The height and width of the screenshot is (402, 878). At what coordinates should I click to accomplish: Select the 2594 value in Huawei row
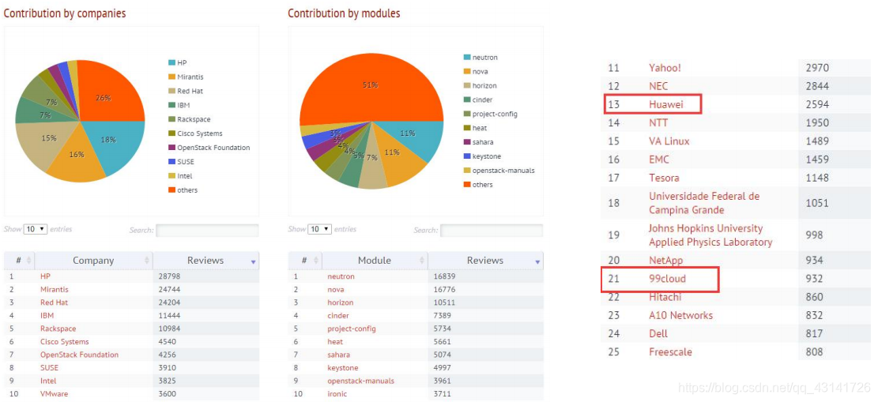(x=817, y=104)
